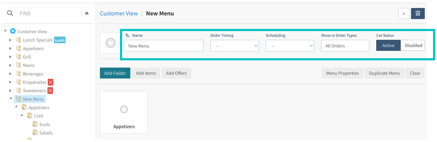Select Grill in the tree
This screenshot has height=142, width=437.
(27, 57)
